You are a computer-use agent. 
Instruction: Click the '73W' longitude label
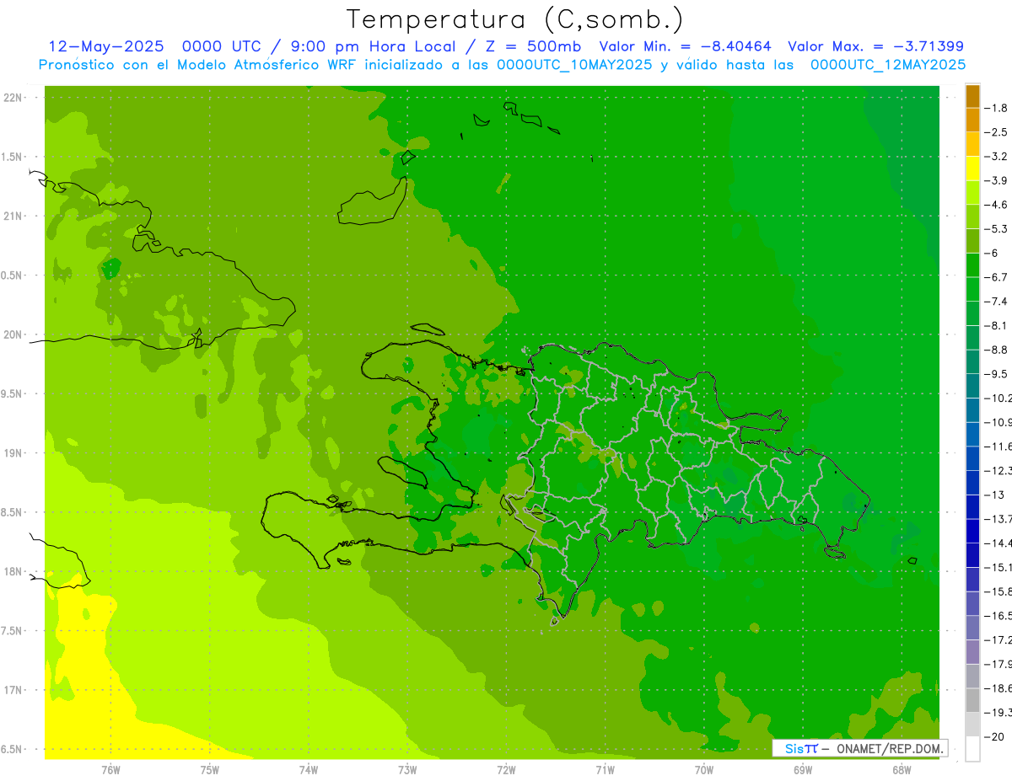pos(407,769)
